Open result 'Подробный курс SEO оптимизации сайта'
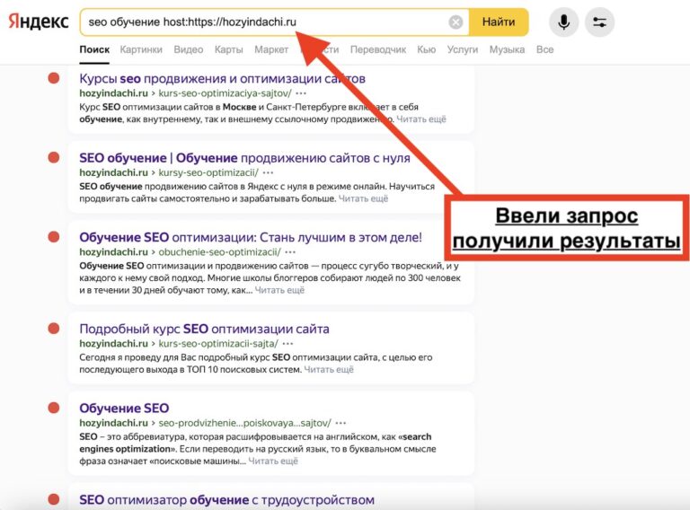The width and height of the screenshot is (690, 510). [x=204, y=329]
